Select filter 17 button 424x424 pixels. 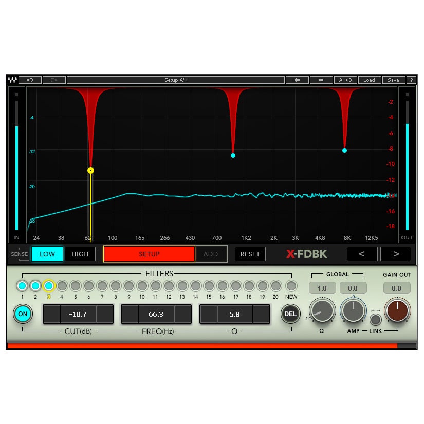pyautogui.click(x=236, y=286)
